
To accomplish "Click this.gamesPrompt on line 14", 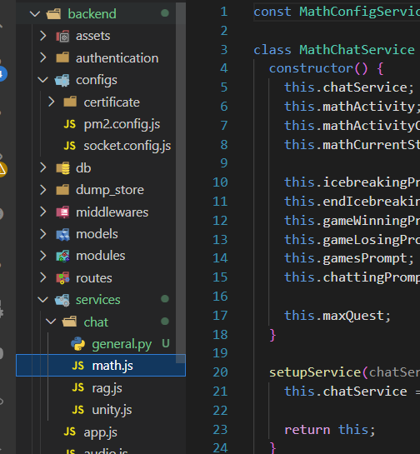I will pos(346,258).
